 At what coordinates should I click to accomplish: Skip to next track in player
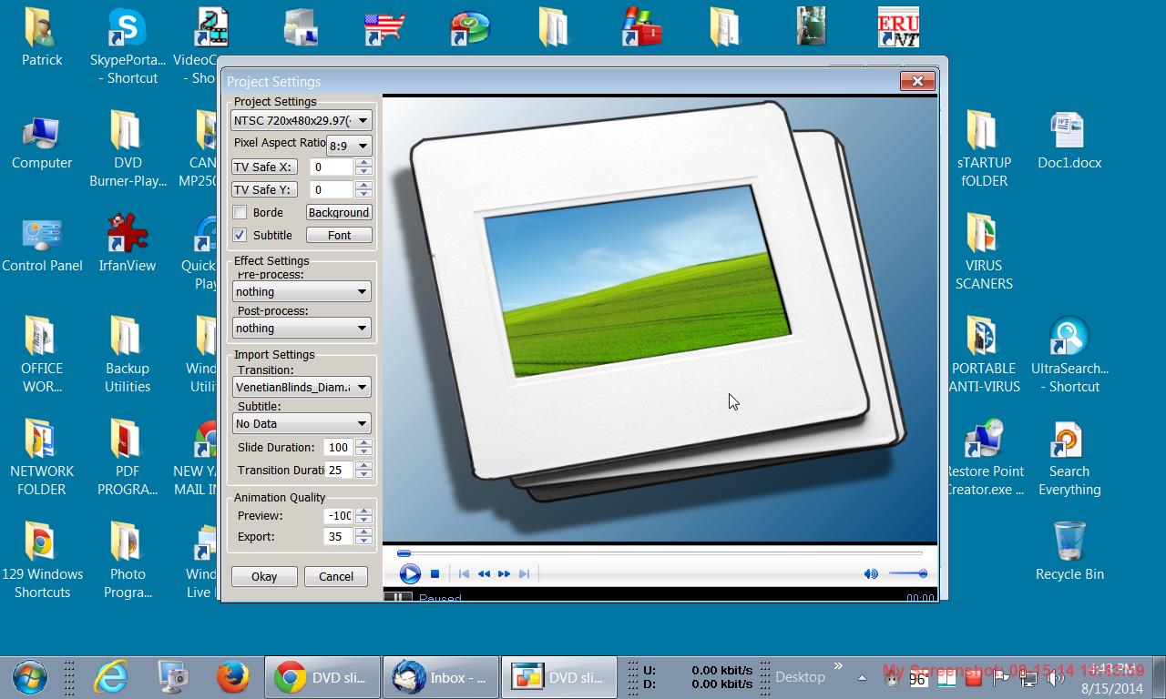[524, 573]
